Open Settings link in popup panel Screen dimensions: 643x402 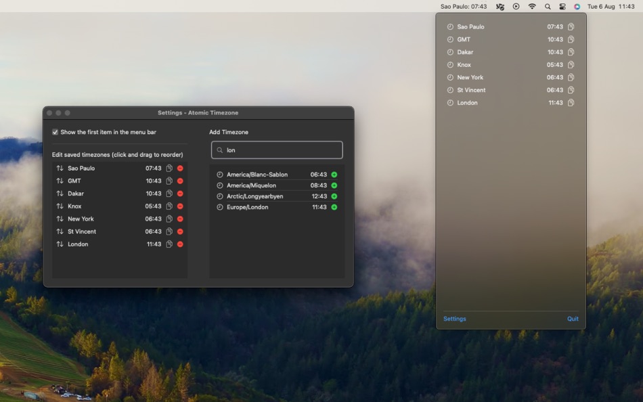tap(454, 319)
